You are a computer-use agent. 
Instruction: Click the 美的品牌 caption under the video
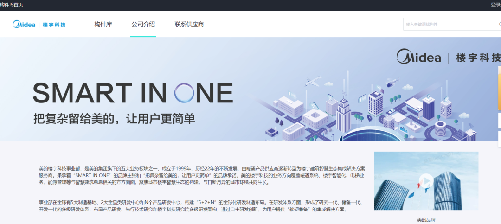click(x=426, y=220)
